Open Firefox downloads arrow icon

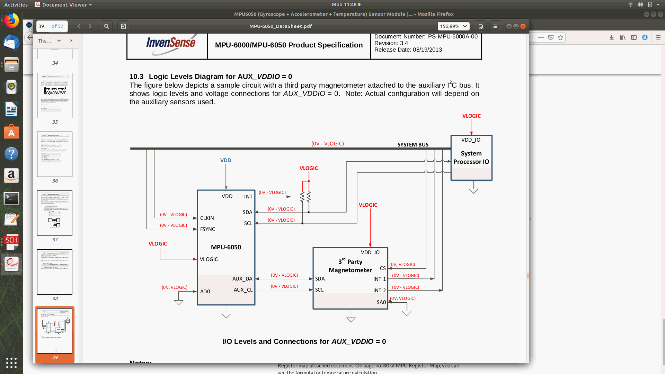(612, 37)
